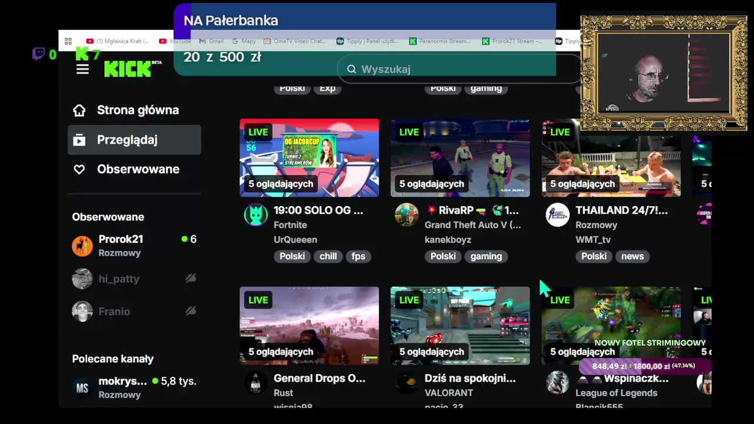
Task: Open followed channel Prorok21
Action: coord(134,246)
